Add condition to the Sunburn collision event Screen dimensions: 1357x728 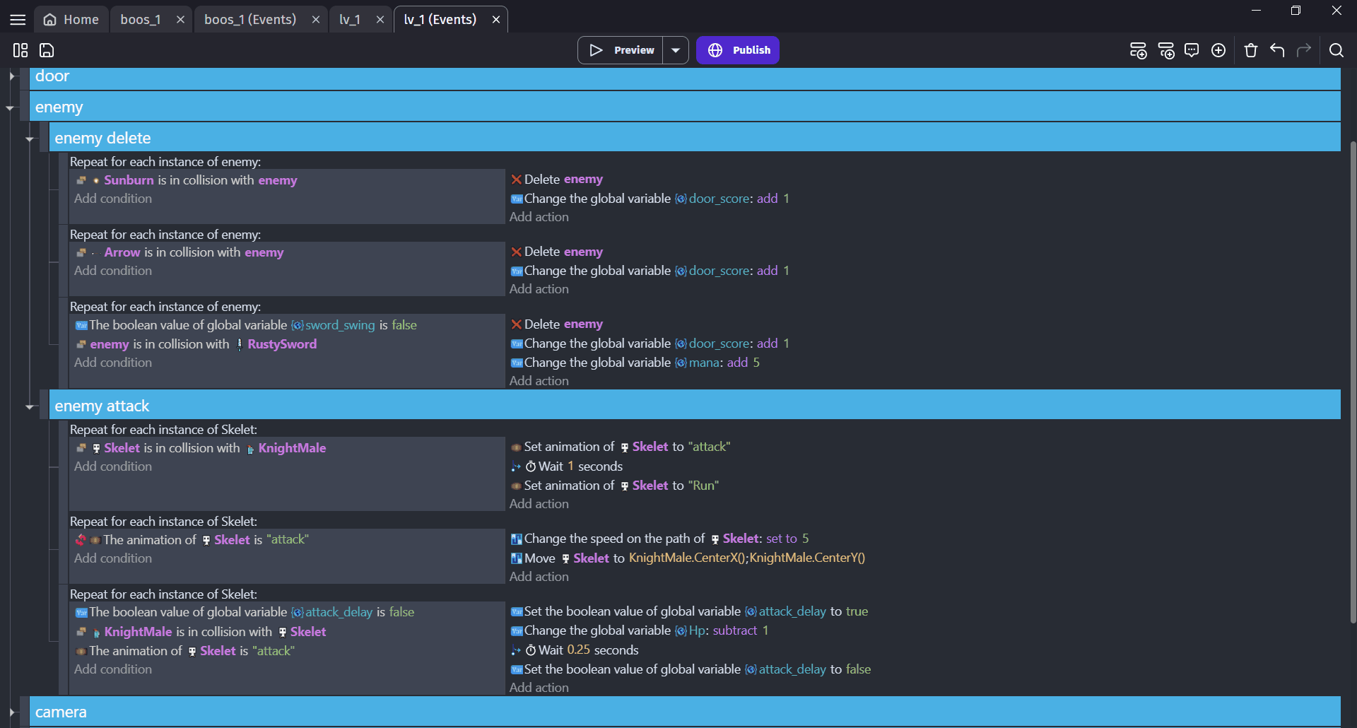tap(112, 199)
